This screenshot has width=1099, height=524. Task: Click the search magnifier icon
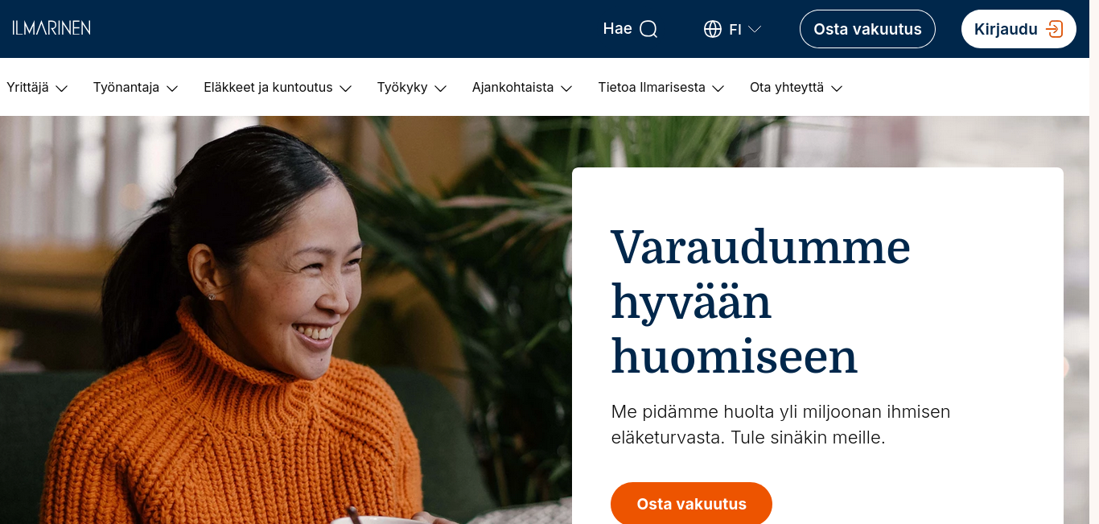648,29
